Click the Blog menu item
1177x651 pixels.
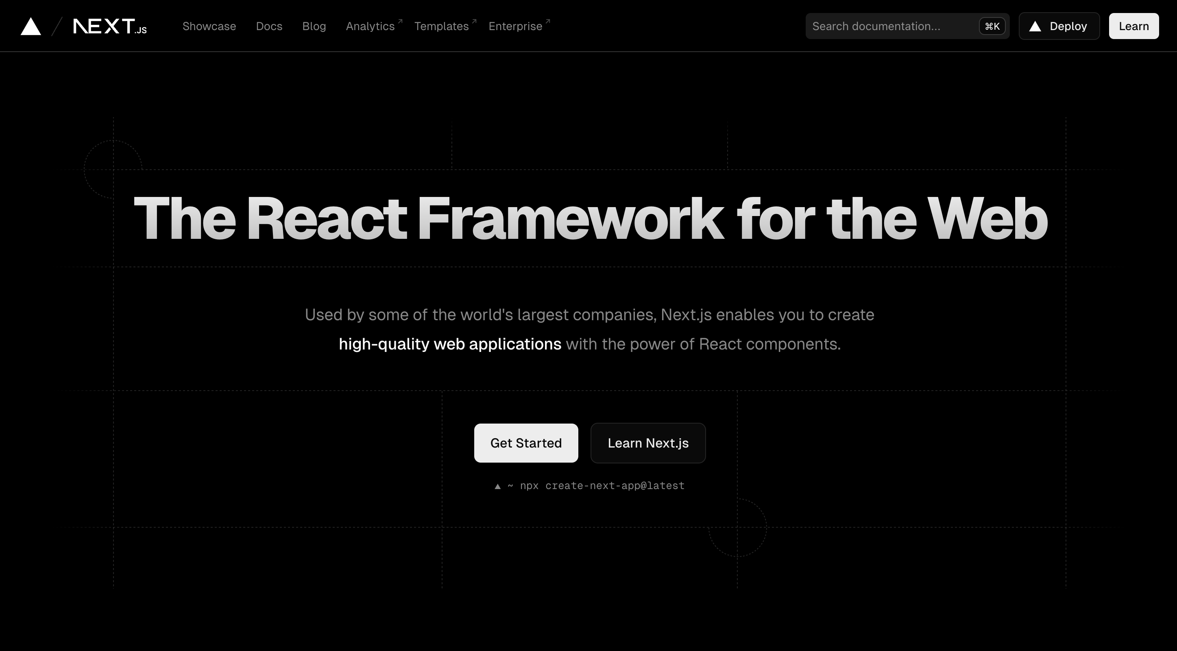point(314,26)
